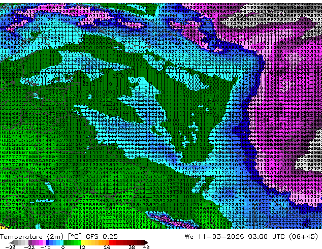Click the "GFS 0.25" model label
322x249 pixels.
(102, 237)
